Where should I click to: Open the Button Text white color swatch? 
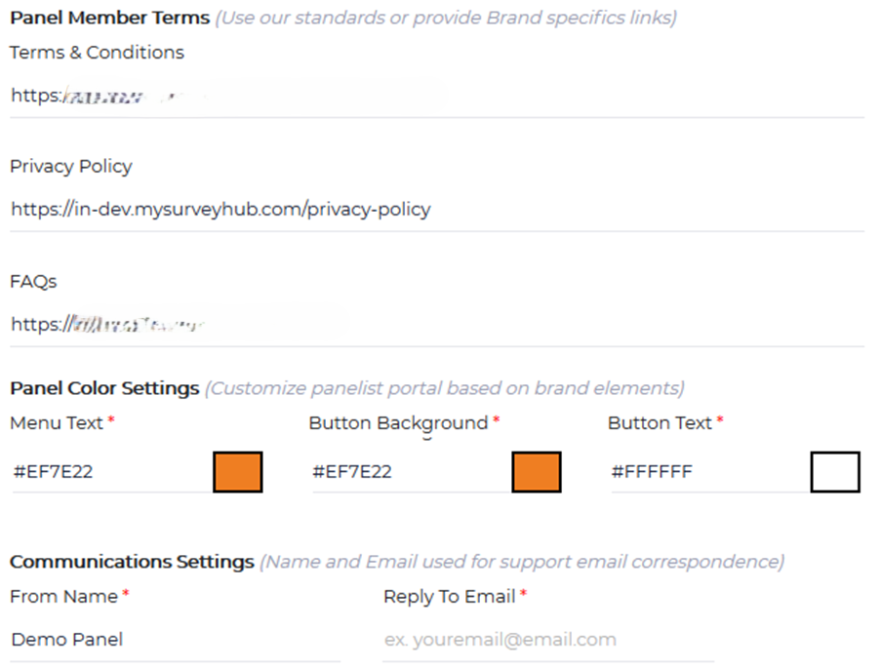834,472
